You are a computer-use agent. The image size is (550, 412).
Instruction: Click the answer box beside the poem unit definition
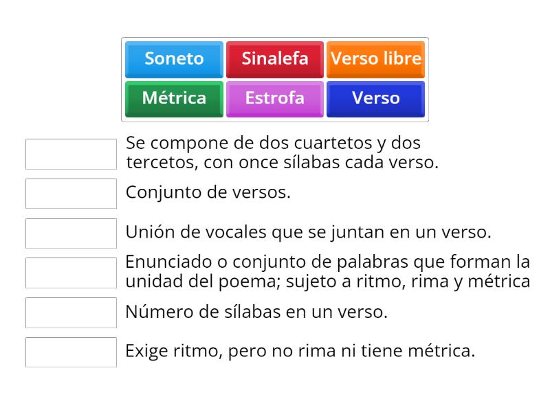tap(71, 273)
